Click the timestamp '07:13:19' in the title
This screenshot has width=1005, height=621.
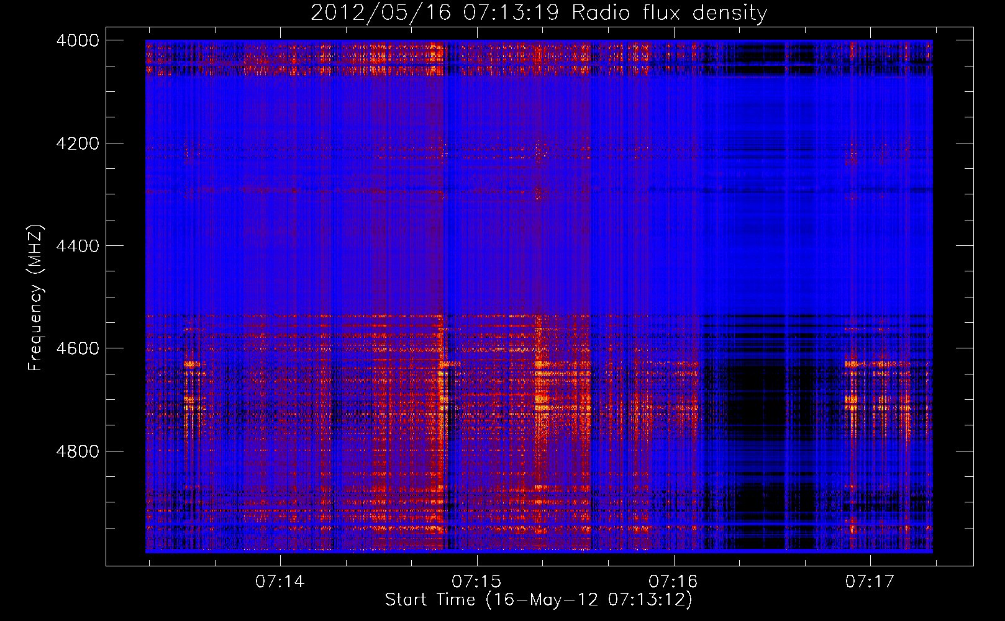pyautogui.click(x=511, y=13)
